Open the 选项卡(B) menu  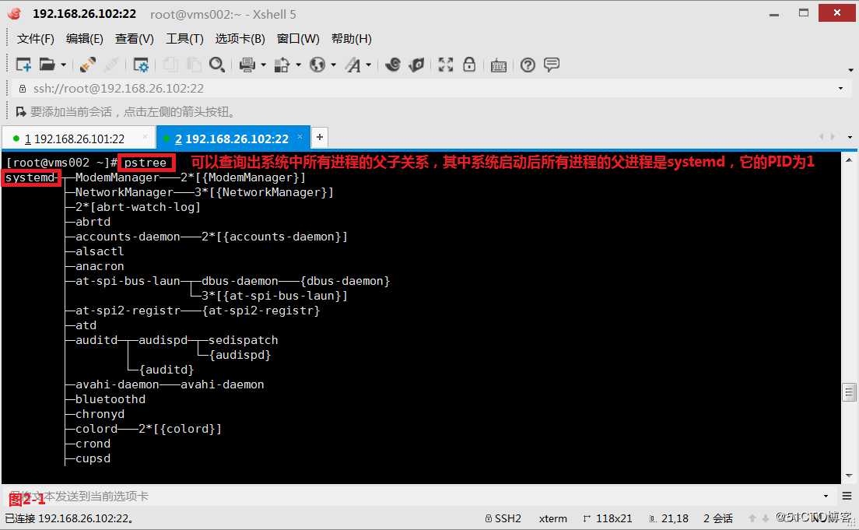(240, 38)
